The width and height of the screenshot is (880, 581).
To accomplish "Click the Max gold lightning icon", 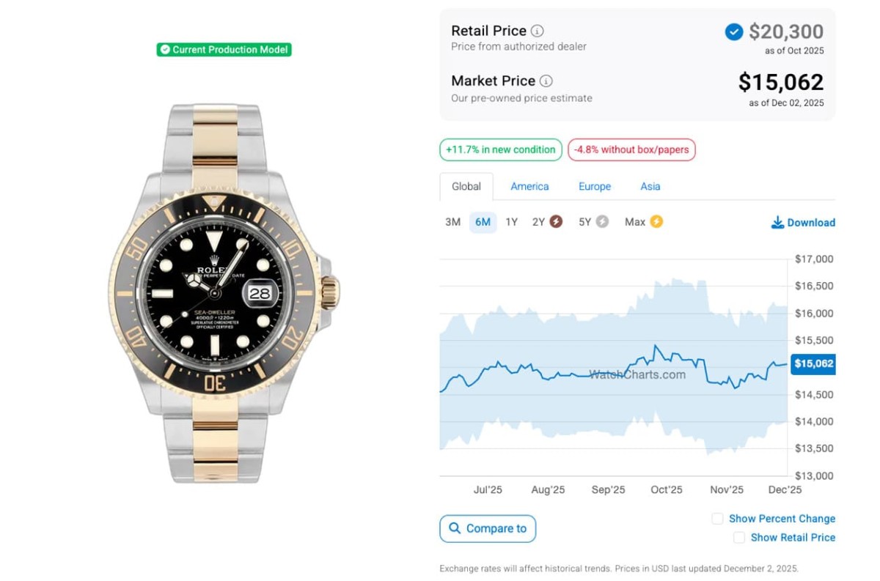I will (x=656, y=221).
